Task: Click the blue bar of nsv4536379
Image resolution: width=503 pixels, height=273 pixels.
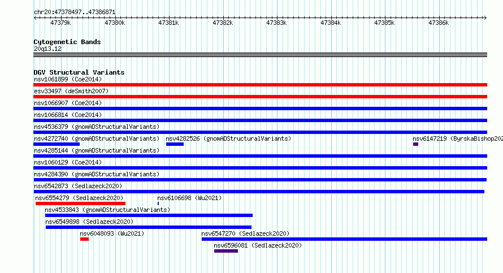Action: [x=260, y=132]
